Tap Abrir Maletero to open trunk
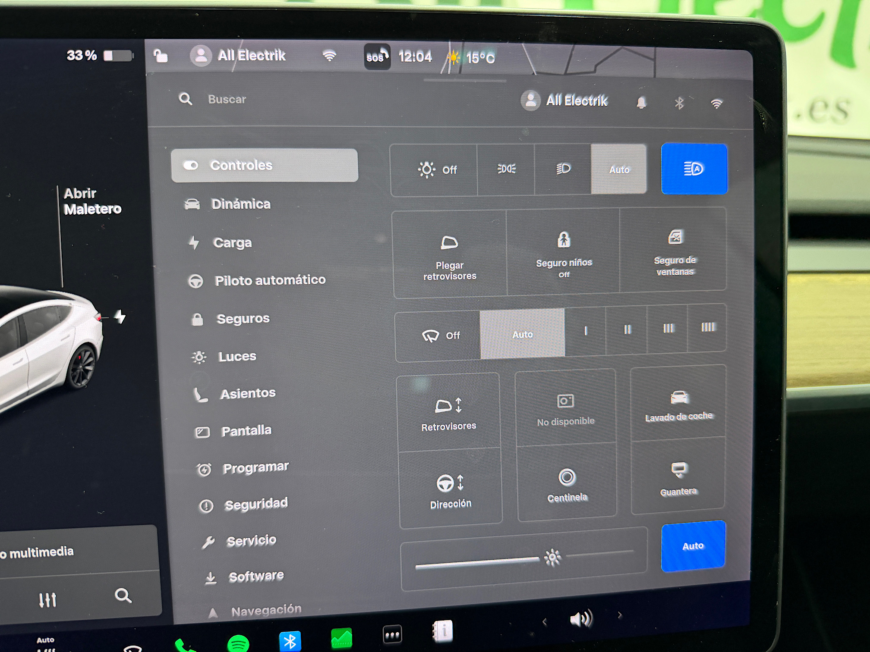Screen dimensions: 870x652 point(92,201)
